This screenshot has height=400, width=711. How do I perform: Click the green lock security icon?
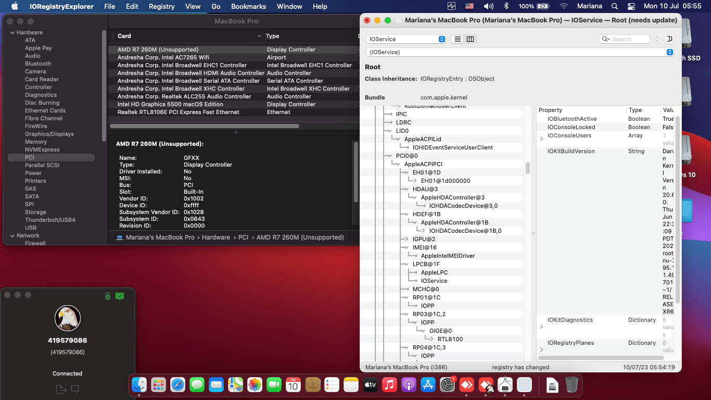coord(107,296)
